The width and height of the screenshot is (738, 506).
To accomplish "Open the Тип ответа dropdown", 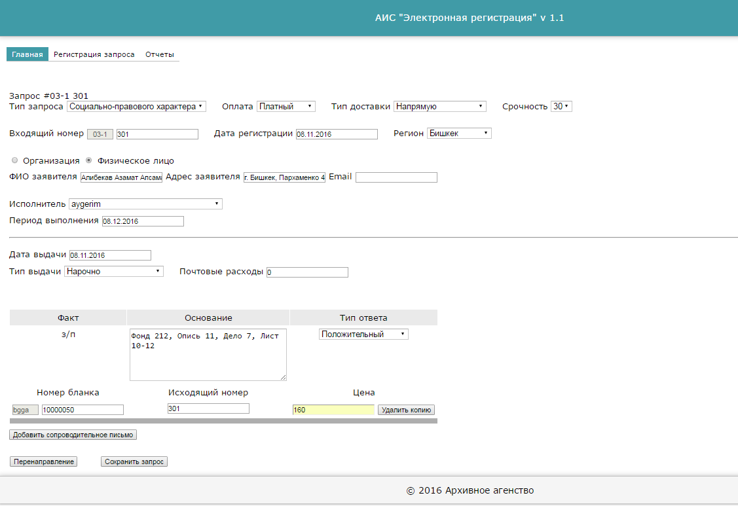I will [x=363, y=334].
